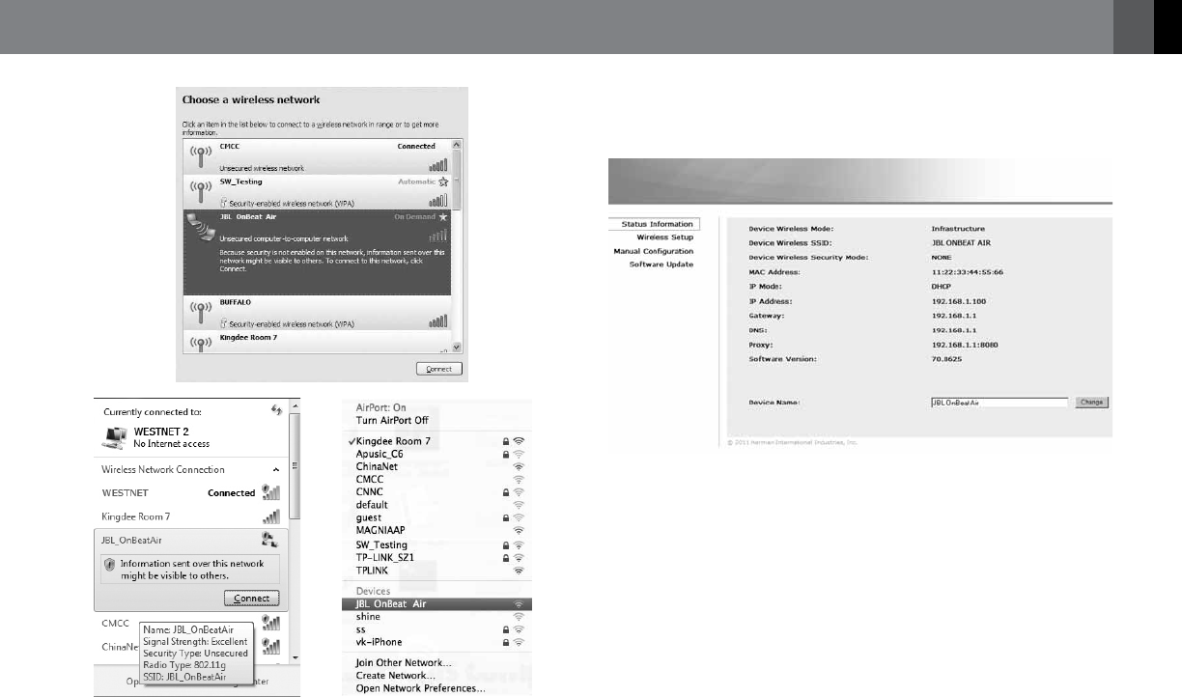Click the Software Version value 70.8625

point(949,358)
